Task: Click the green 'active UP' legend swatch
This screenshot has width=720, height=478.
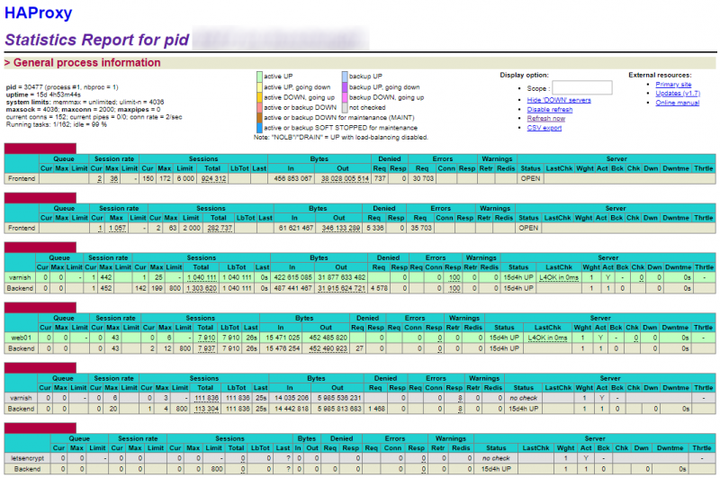Action: point(259,77)
